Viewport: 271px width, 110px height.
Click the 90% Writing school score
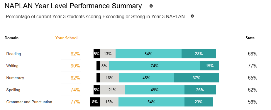click(75, 66)
